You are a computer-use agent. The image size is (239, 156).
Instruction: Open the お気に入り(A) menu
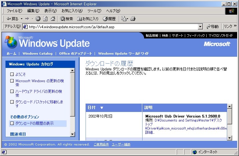pos(72,11)
